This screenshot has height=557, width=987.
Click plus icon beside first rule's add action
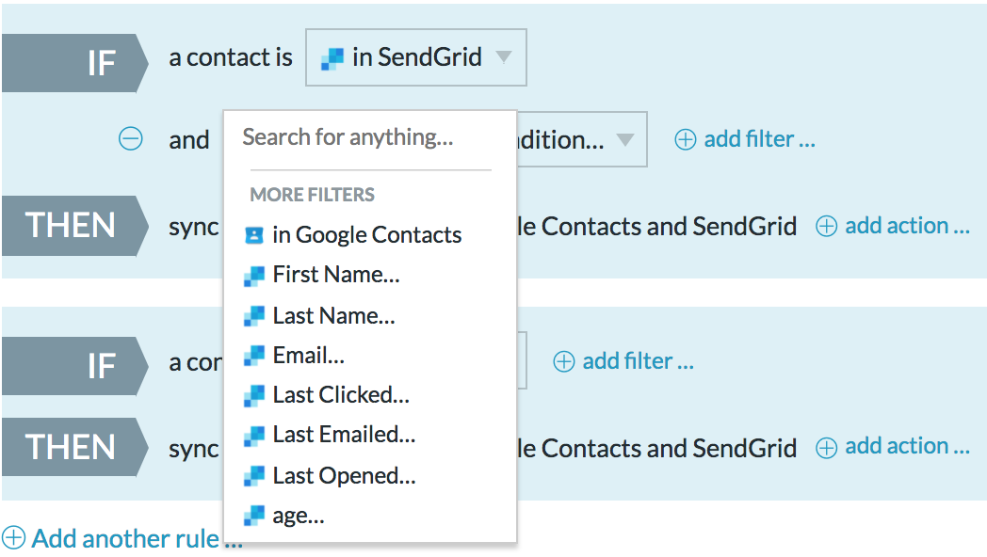[827, 227]
